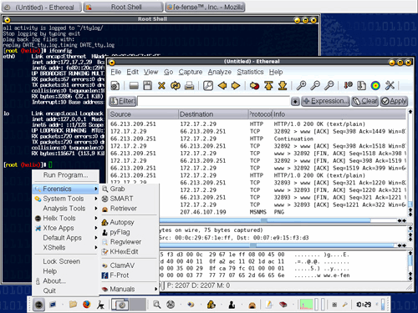The image size is (418, 313).
Task: Click the Clear filter button
Action: [x=364, y=101]
